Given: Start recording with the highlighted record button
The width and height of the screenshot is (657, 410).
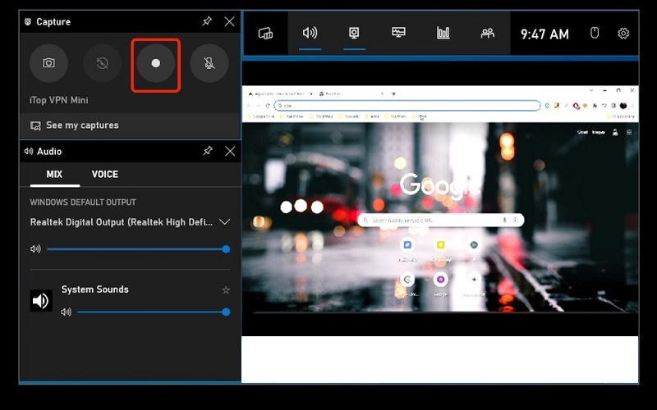Looking at the screenshot, I should [x=156, y=63].
